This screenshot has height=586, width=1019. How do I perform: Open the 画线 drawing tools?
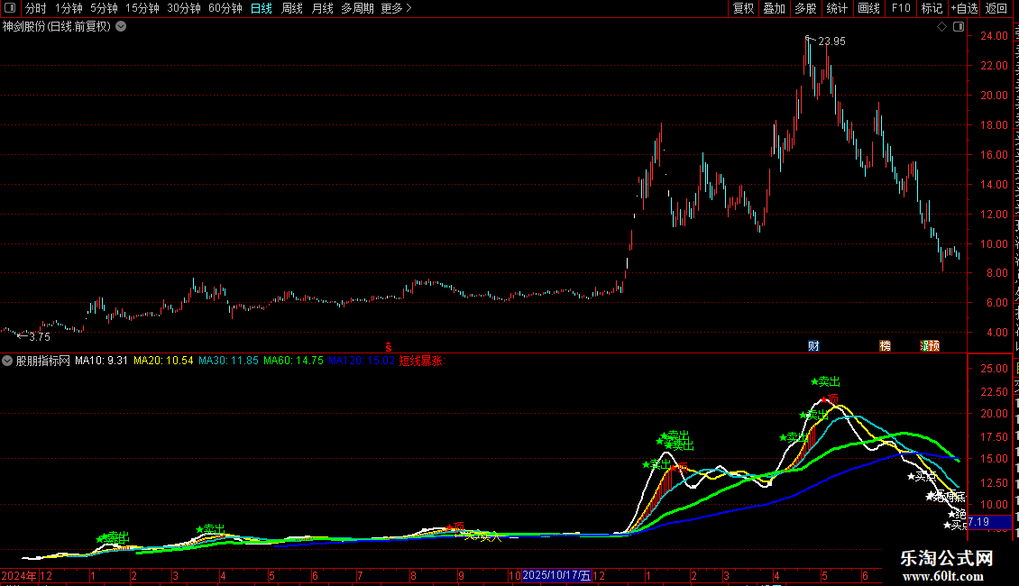[868, 8]
